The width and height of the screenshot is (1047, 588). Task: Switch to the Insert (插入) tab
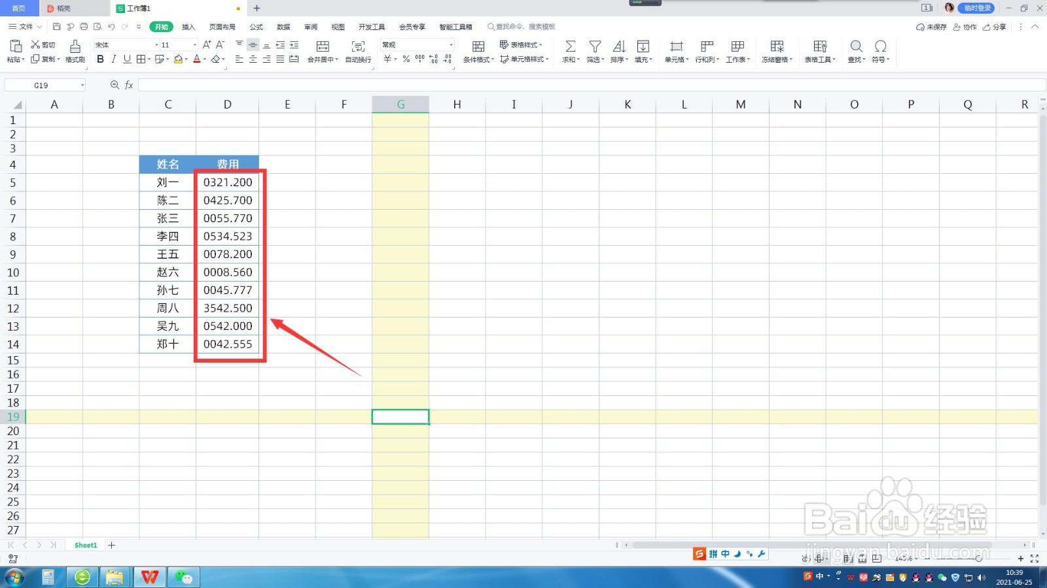click(188, 27)
